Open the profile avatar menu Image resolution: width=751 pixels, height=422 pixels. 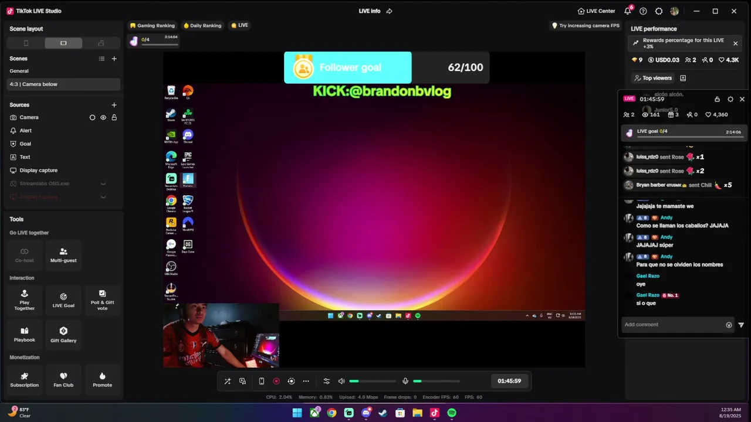[x=675, y=11]
